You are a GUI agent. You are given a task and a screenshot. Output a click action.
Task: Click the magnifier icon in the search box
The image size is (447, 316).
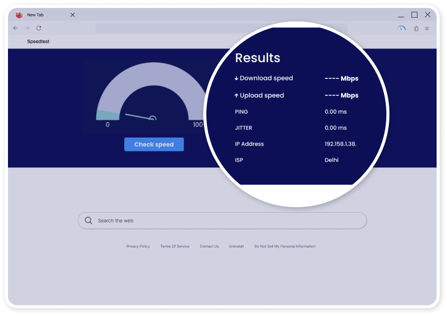tap(88, 221)
